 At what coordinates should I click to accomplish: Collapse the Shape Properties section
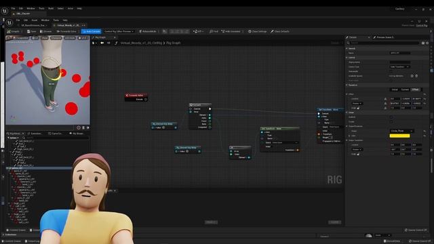click(347, 126)
